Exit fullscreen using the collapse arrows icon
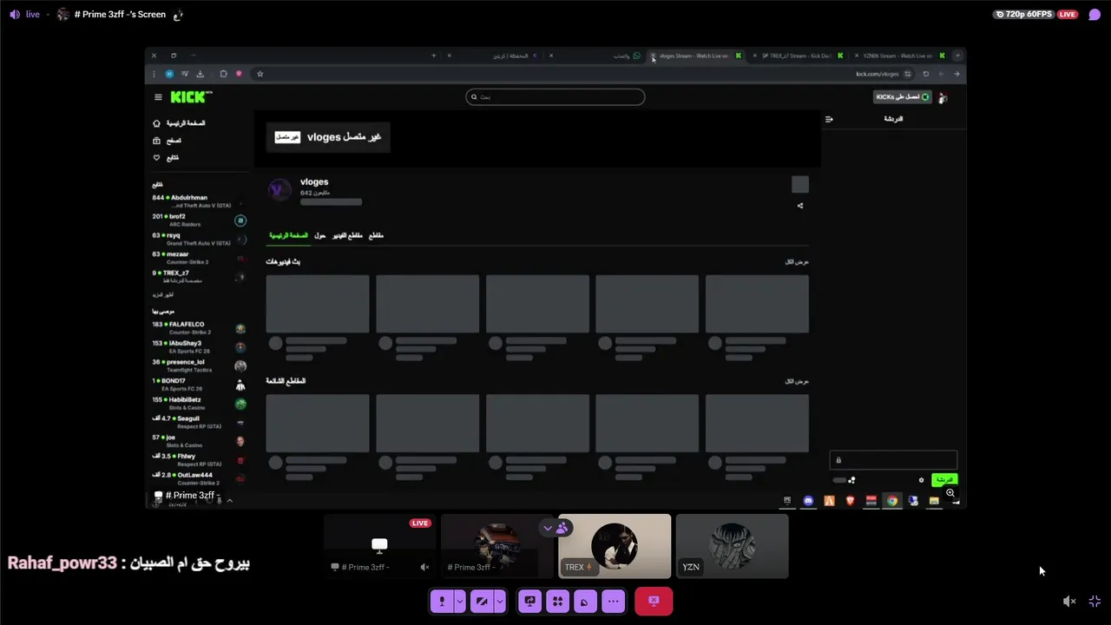The image size is (1111, 625). click(x=1095, y=601)
